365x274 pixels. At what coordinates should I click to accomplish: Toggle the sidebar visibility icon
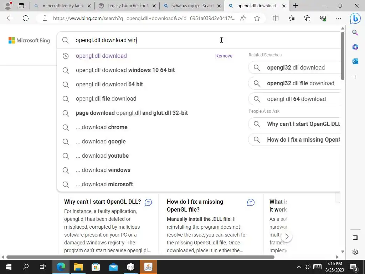355,238
